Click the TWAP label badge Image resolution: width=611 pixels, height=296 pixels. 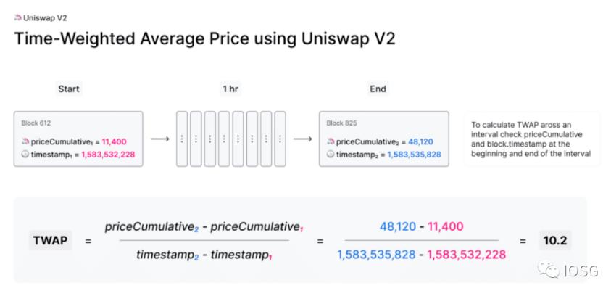pos(51,239)
